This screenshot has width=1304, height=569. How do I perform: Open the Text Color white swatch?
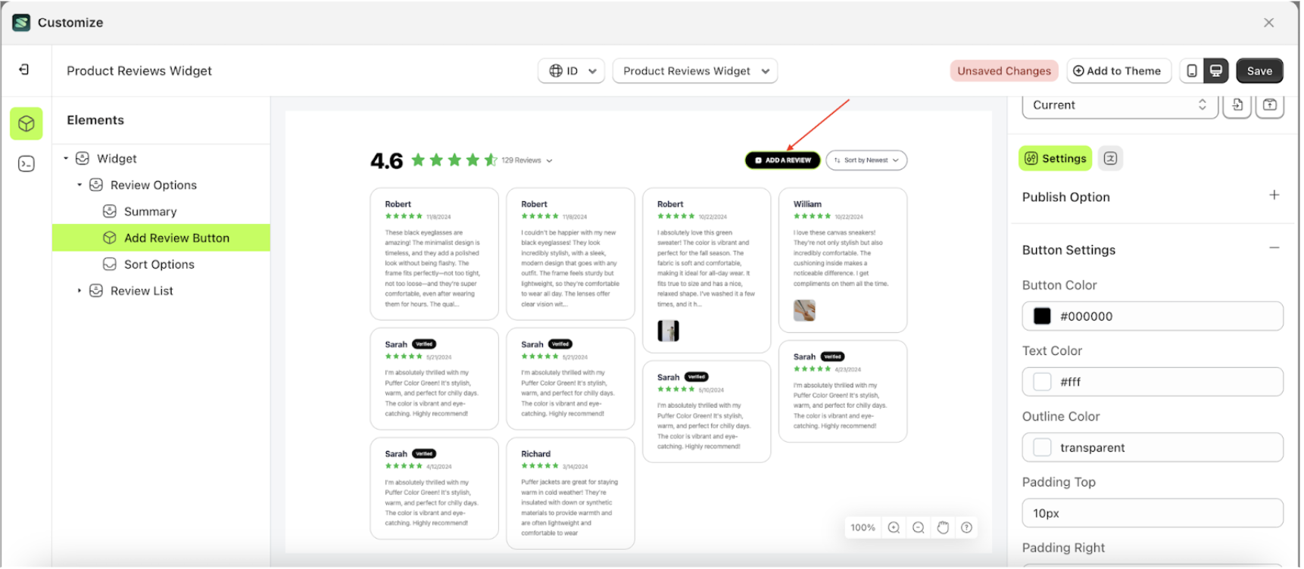coord(1042,382)
